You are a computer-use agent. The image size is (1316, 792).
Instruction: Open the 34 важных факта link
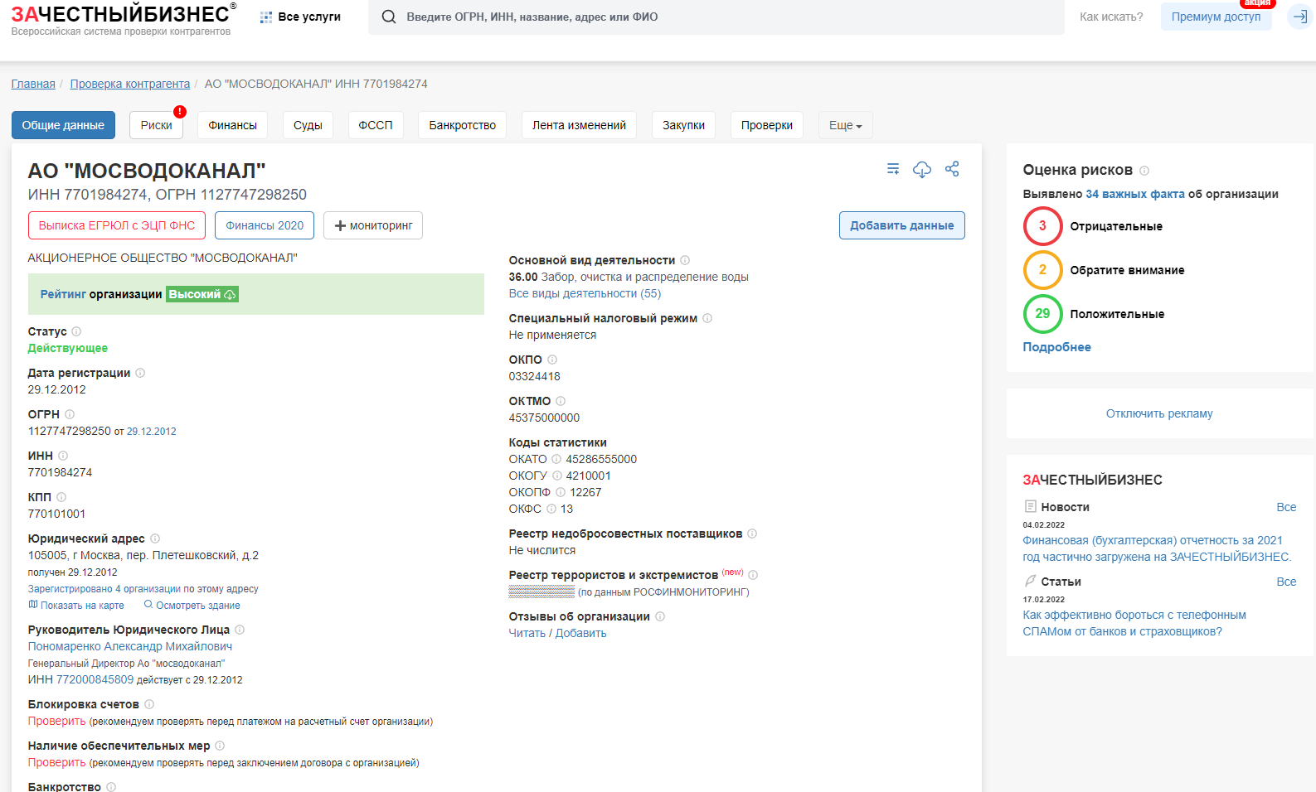1135,194
